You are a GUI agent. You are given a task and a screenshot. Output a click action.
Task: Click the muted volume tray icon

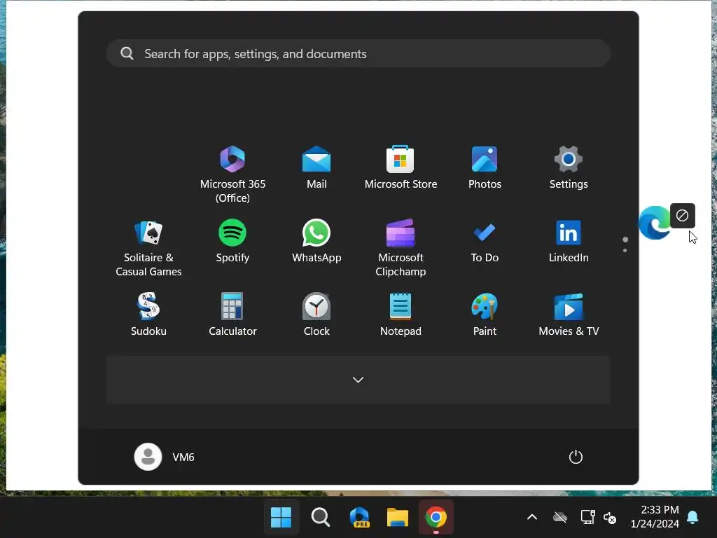point(610,518)
